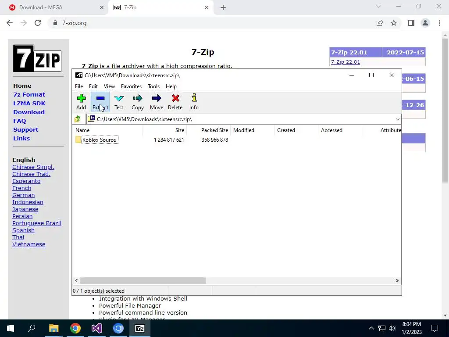Click the 7-Zip 22.01 release link
The width and height of the screenshot is (449, 337).
click(x=346, y=62)
